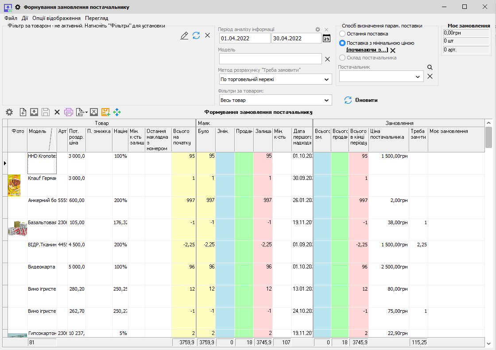This screenshot has width=496, height=350.
Task: Clear the Модель field with X icon
Action: tap(327, 59)
